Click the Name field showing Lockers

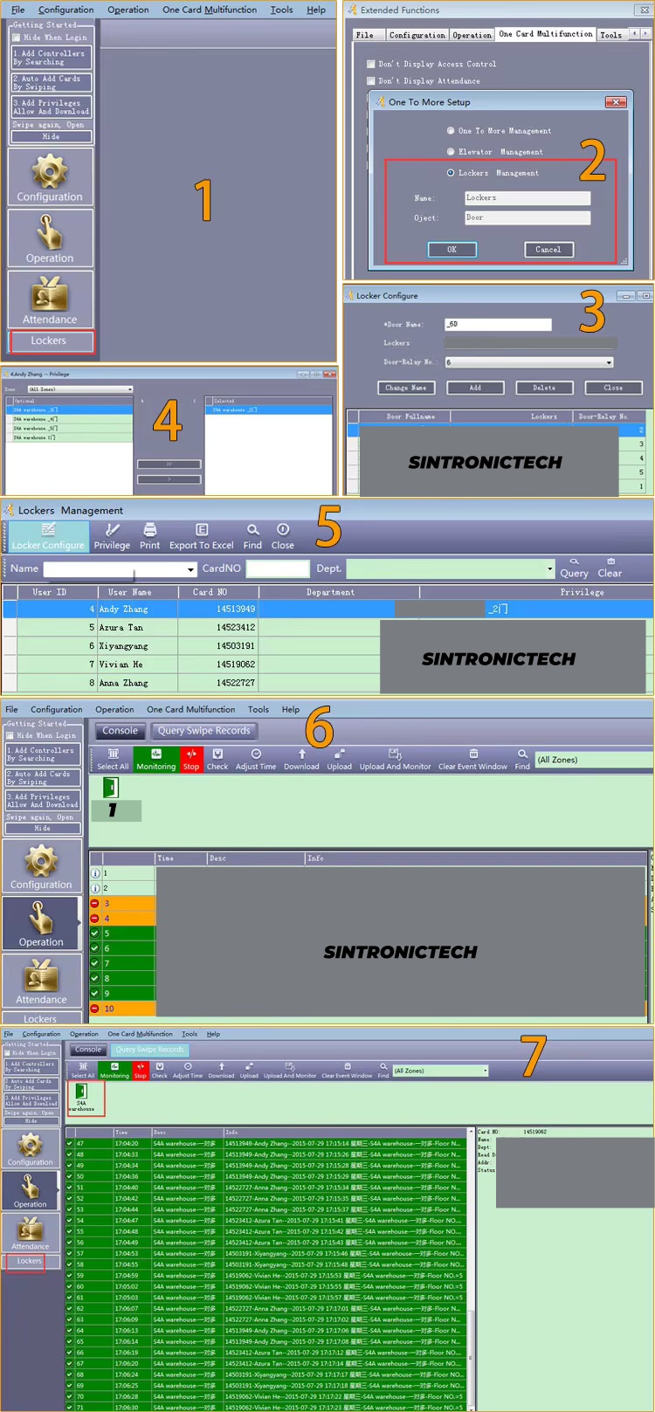pyautogui.click(x=527, y=198)
